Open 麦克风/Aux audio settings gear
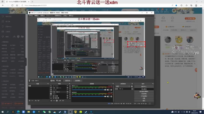Image resolution: width=204 pixels, height=114 pixels. 111,90
